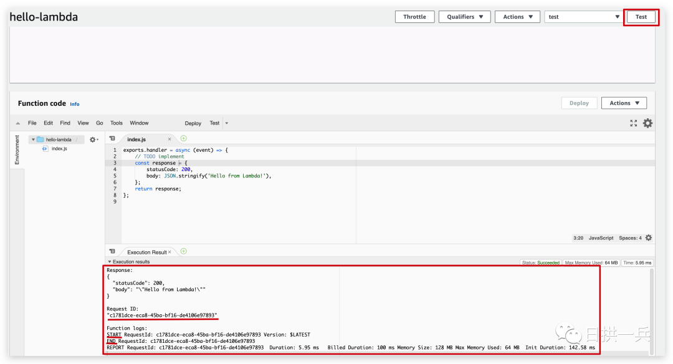Open the Actions dropdown in the top bar
Screen dimensions: 673x364
[x=517, y=17]
